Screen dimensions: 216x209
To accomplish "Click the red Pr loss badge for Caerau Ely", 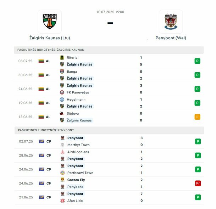I will [198, 183].
